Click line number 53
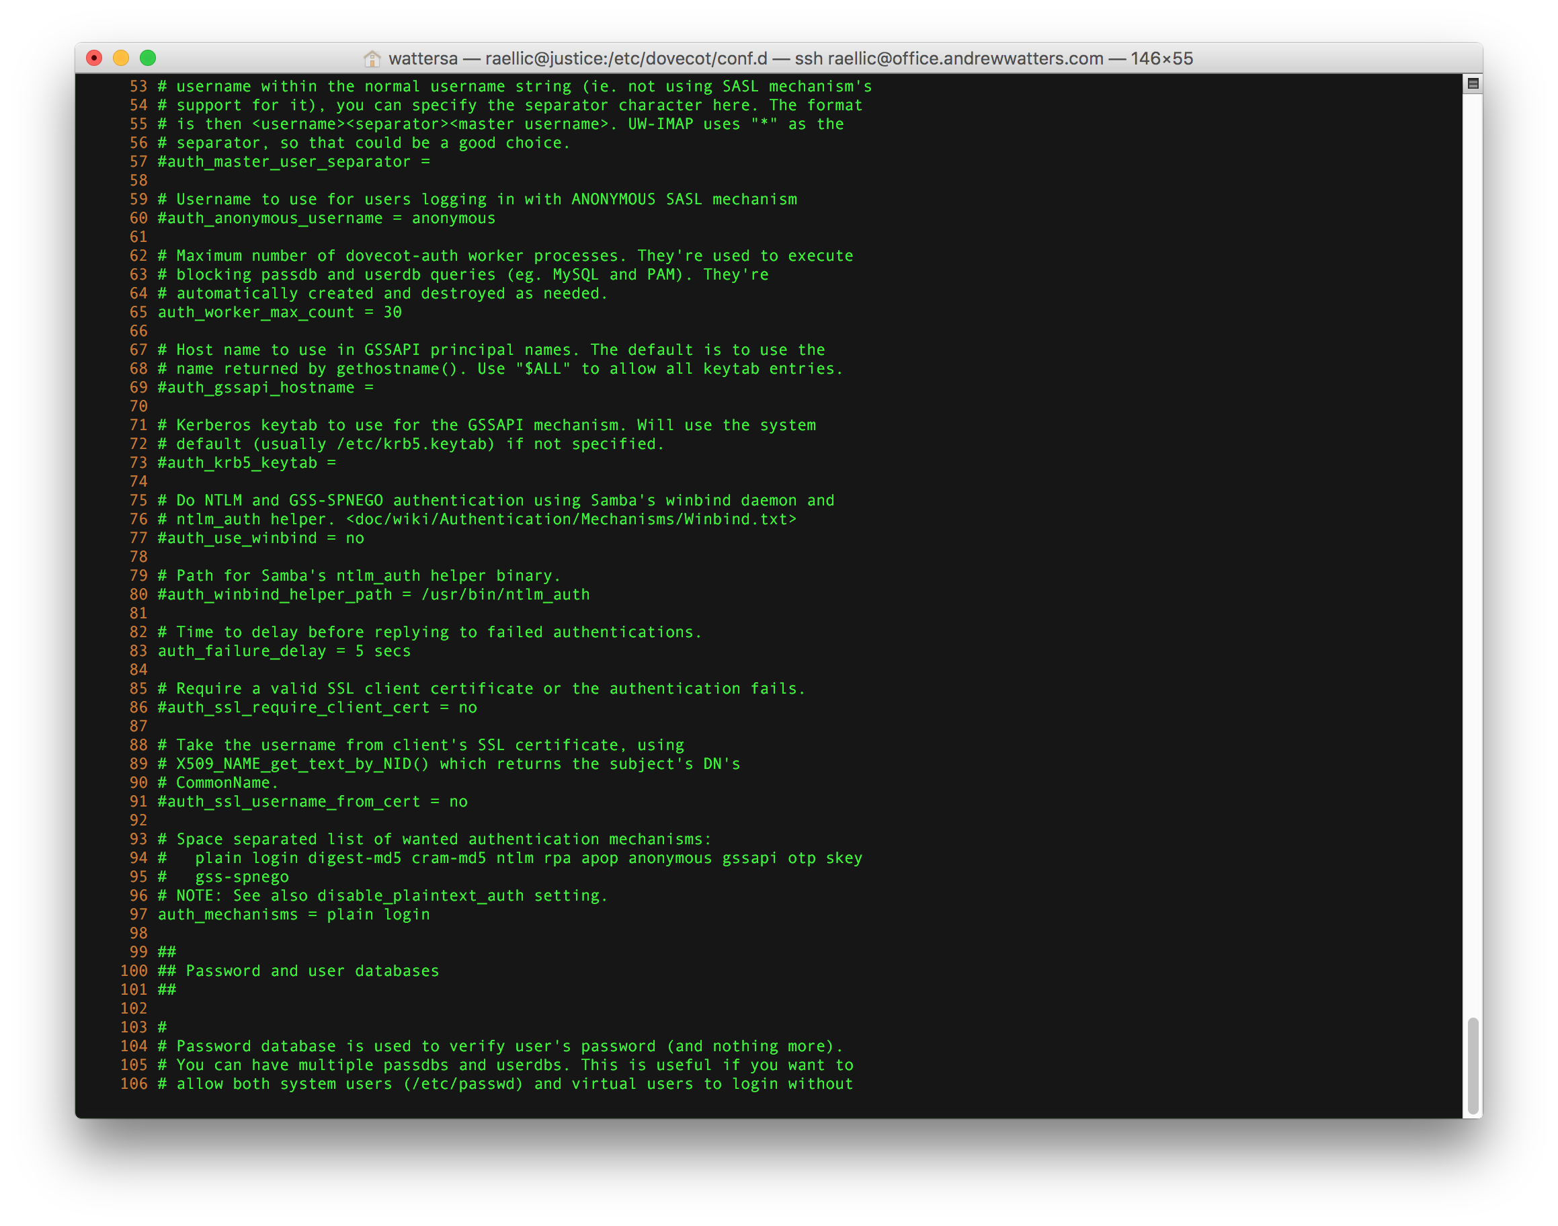Image resolution: width=1558 pixels, height=1226 pixels. click(138, 86)
